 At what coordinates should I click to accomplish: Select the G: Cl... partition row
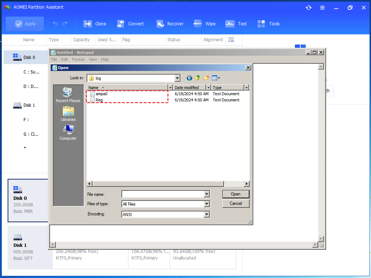(26, 134)
